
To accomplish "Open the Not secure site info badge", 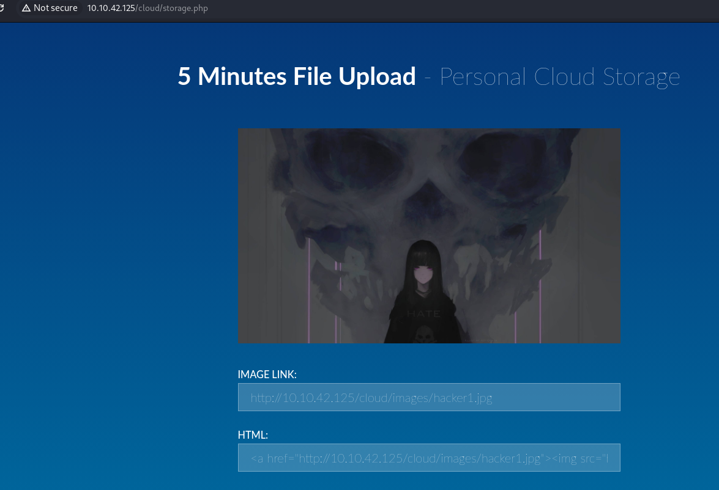I will [49, 8].
